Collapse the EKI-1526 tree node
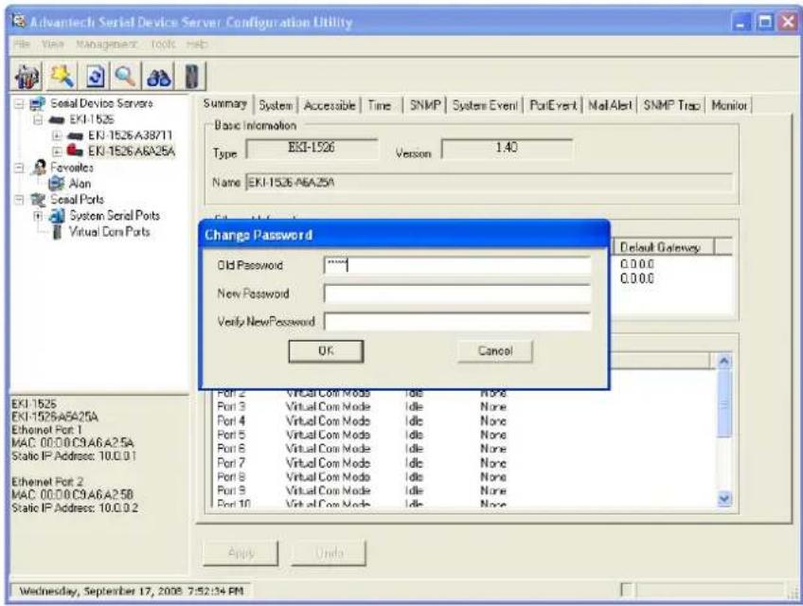This screenshot has width=803, height=606. tap(38, 120)
